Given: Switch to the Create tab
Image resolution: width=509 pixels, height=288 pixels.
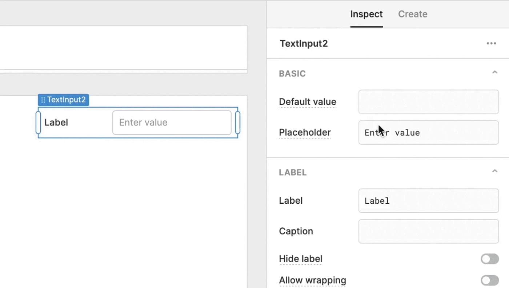Looking at the screenshot, I should (413, 14).
